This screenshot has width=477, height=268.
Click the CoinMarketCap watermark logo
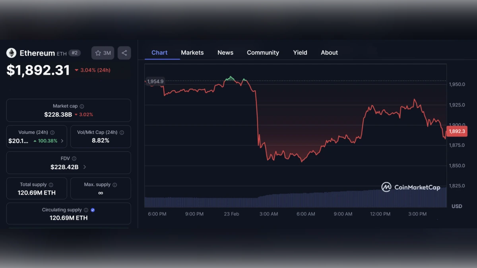coord(411,187)
